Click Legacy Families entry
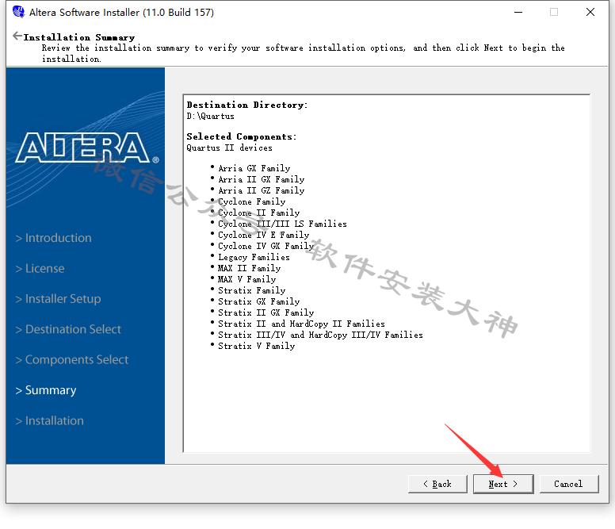615x529 pixels. (x=254, y=257)
